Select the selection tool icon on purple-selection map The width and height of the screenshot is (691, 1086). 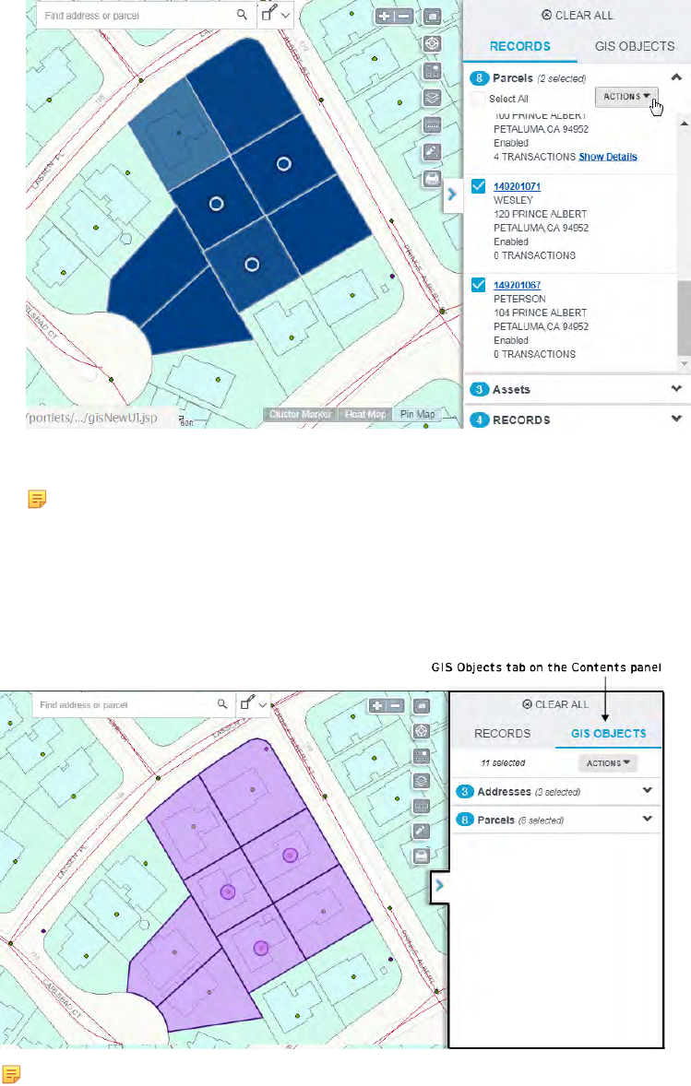coord(247,702)
